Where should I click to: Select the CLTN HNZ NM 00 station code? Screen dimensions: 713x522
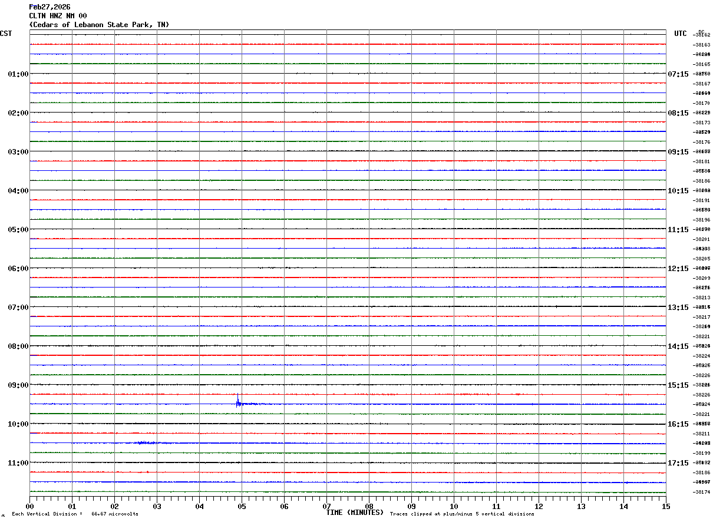click(58, 16)
